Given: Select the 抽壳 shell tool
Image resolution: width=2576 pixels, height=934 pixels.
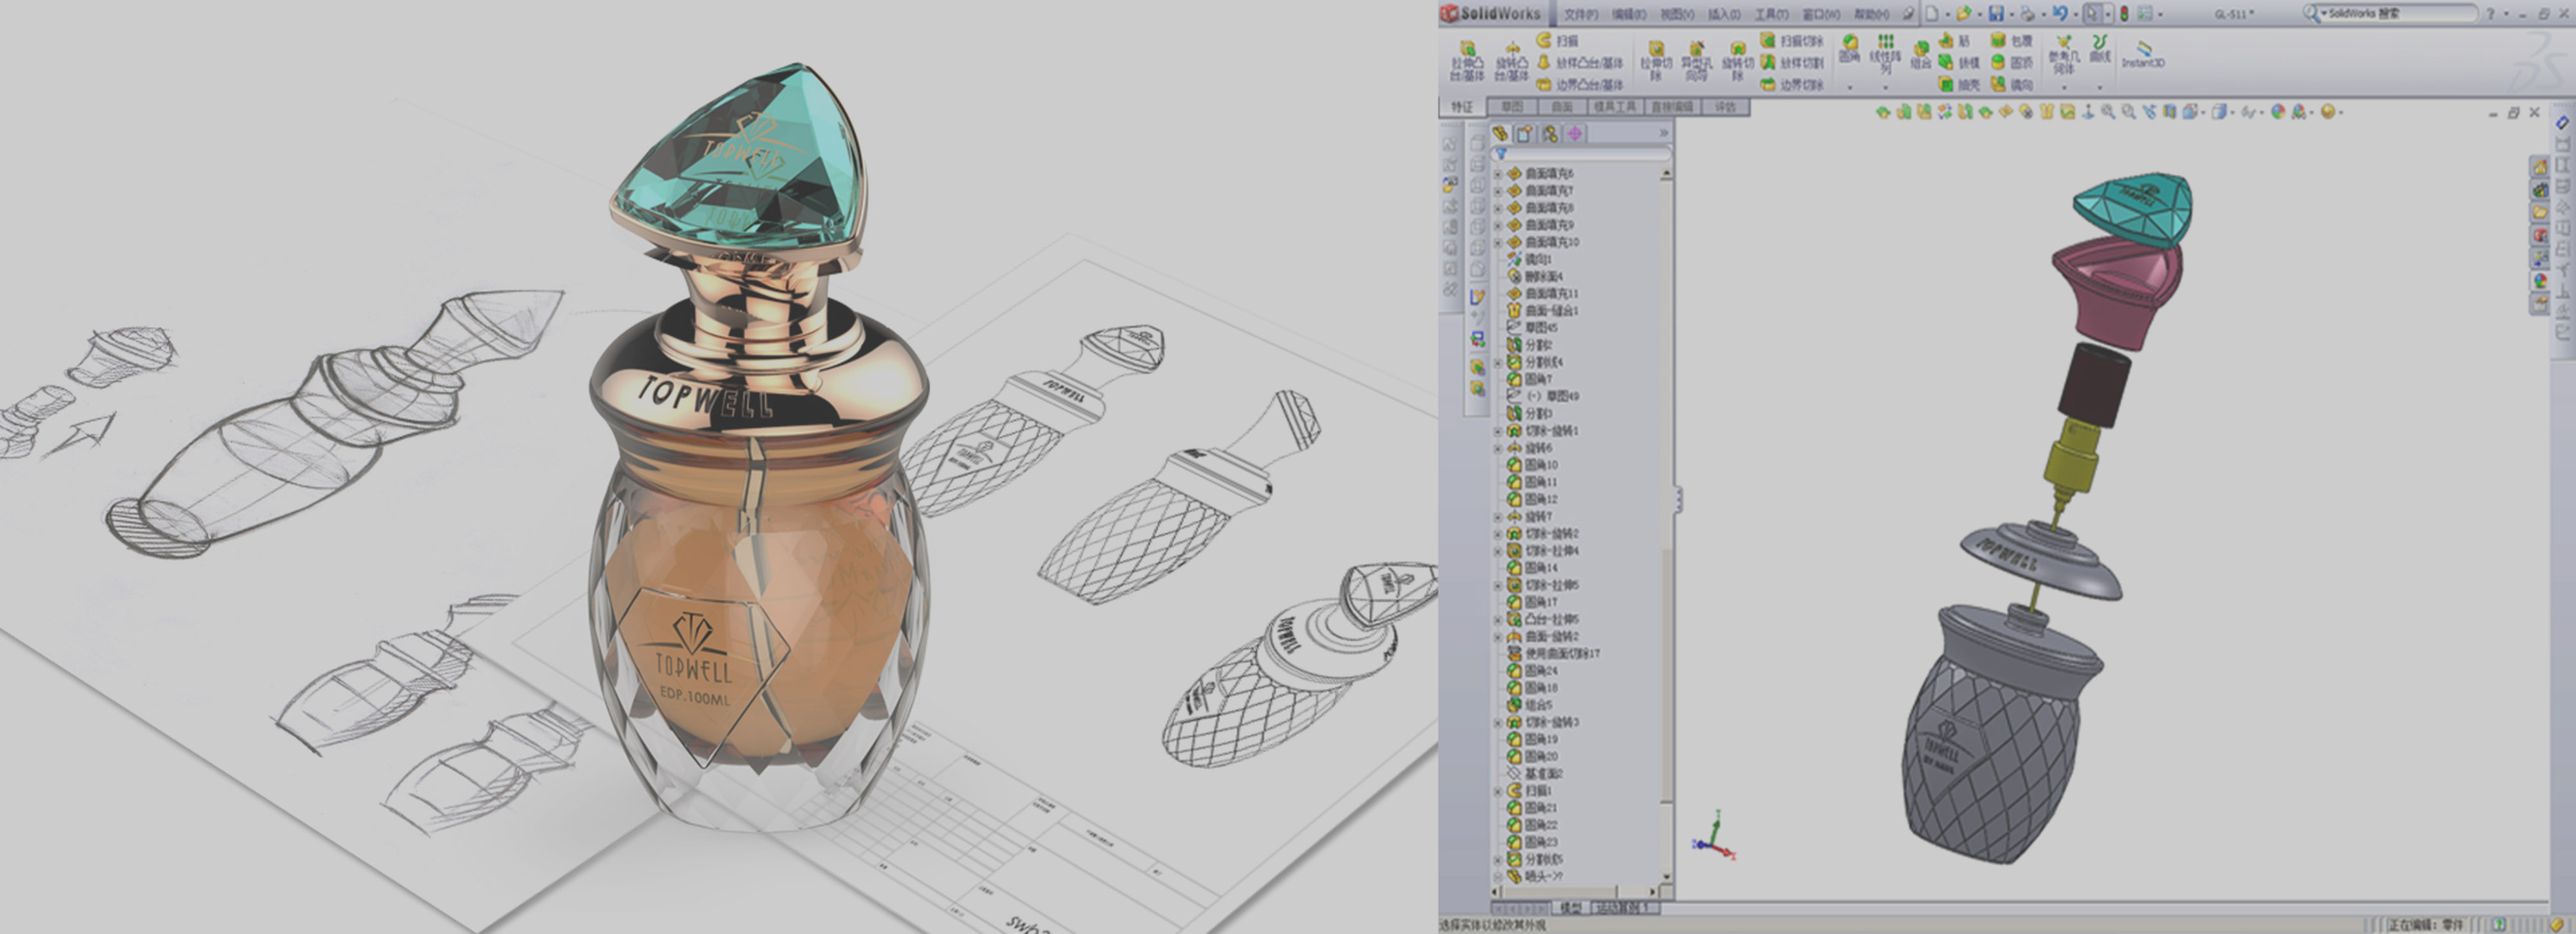Looking at the screenshot, I should pyautogui.click(x=1959, y=85).
